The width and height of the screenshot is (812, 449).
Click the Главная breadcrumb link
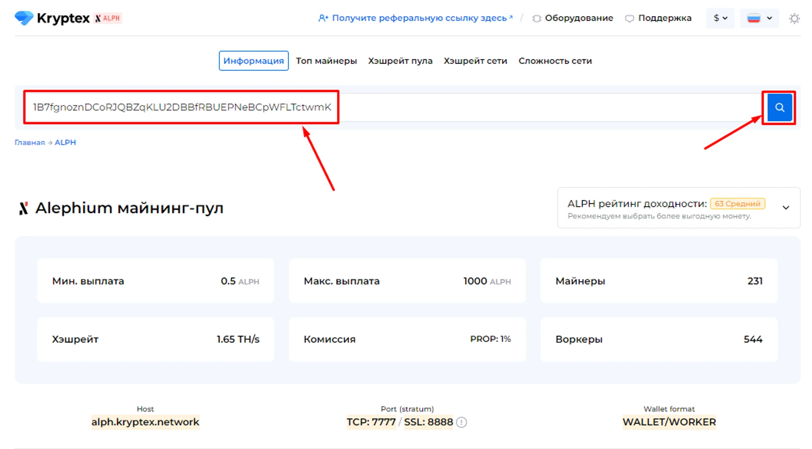30,143
